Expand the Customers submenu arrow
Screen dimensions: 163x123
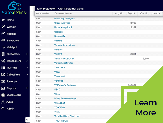point(27,54)
